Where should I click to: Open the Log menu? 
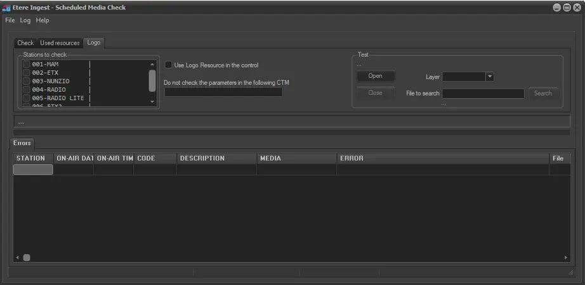coord(25,20)
